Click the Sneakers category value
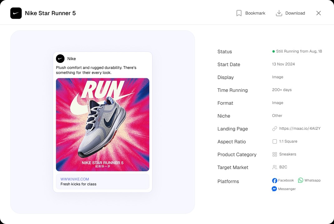 point(287,154)
